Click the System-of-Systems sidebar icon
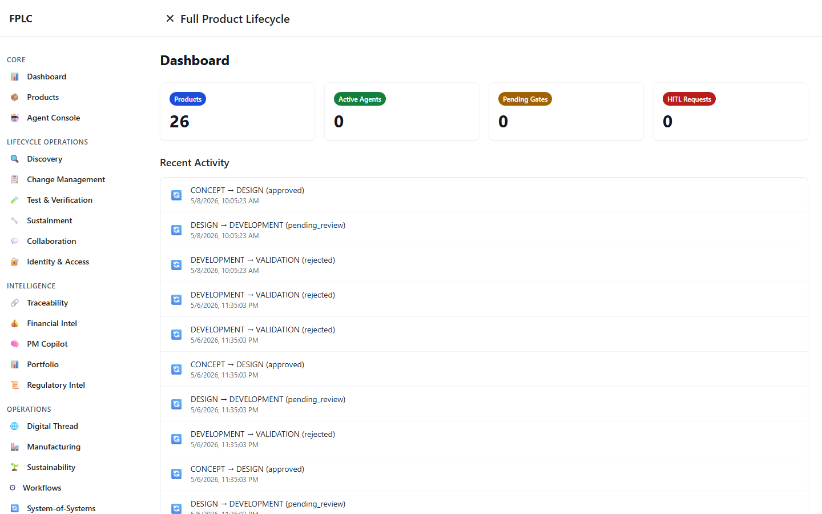 coord(15,508)
